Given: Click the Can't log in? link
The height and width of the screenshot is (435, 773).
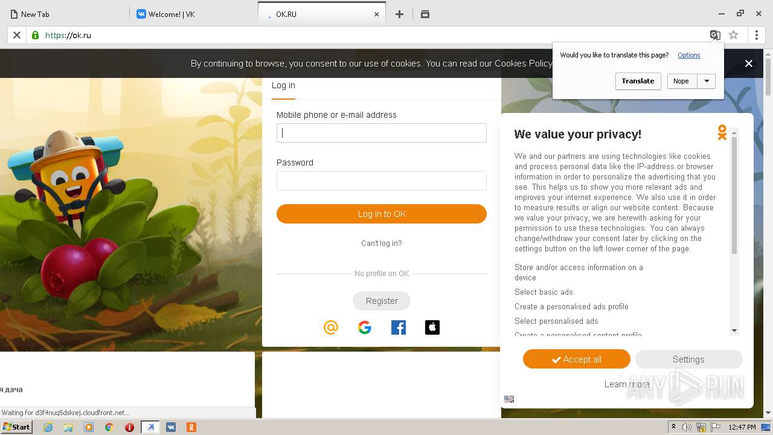Looking at the screenshot, I should (382, 243).
